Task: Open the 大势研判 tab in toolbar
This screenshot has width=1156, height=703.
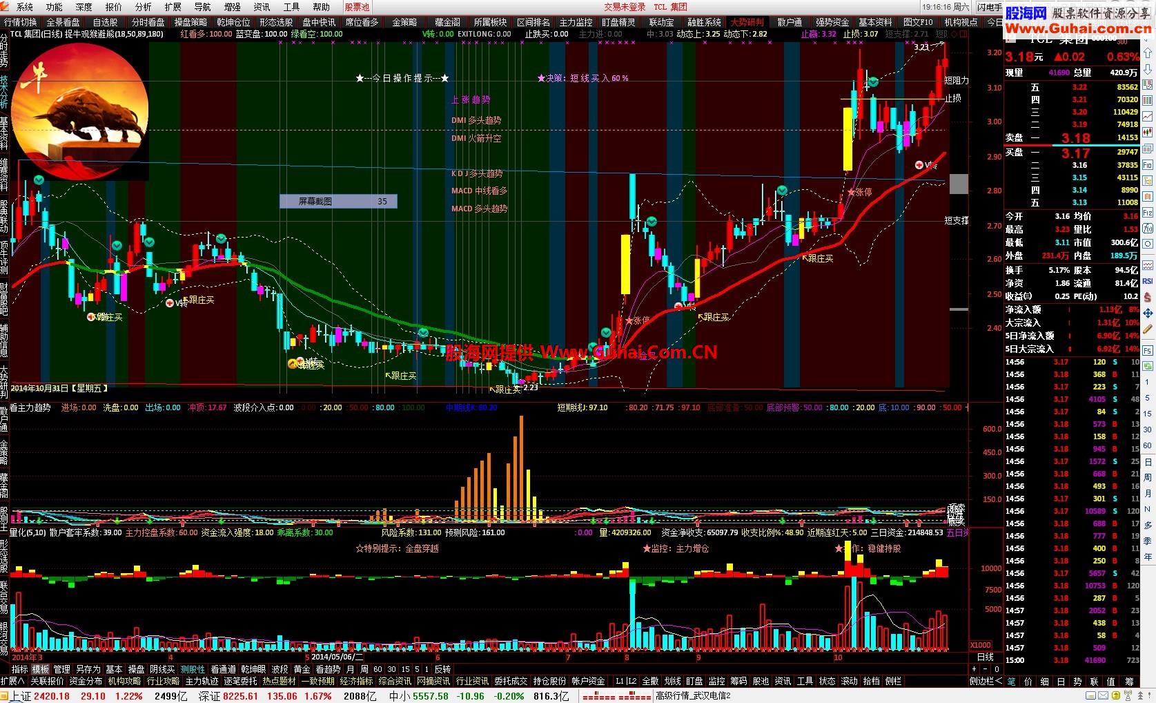Action: [747, 22]
